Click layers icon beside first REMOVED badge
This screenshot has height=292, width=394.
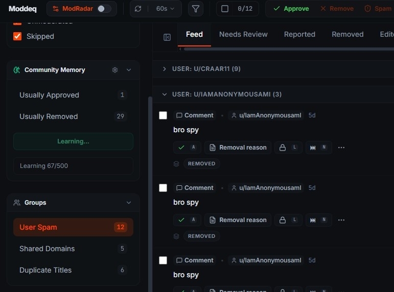coord(176,164)
